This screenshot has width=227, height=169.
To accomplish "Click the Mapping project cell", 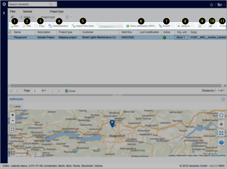I will (x=68, y=37).
